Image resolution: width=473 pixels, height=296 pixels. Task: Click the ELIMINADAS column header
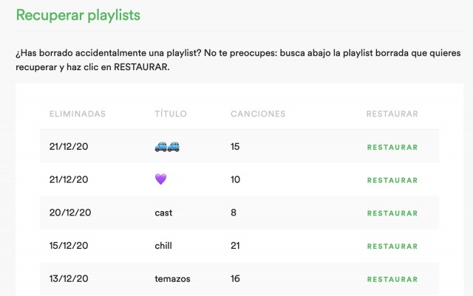click(x=77, y=114)
